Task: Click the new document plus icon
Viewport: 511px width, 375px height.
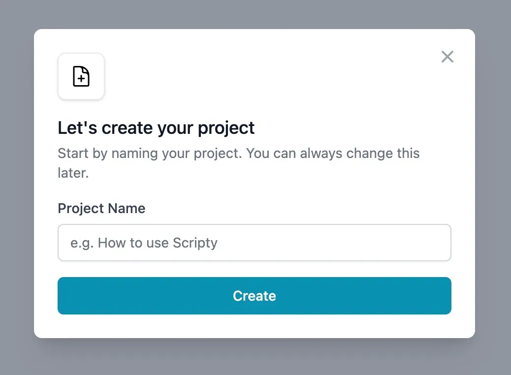Action: click(x=81, y=77)
